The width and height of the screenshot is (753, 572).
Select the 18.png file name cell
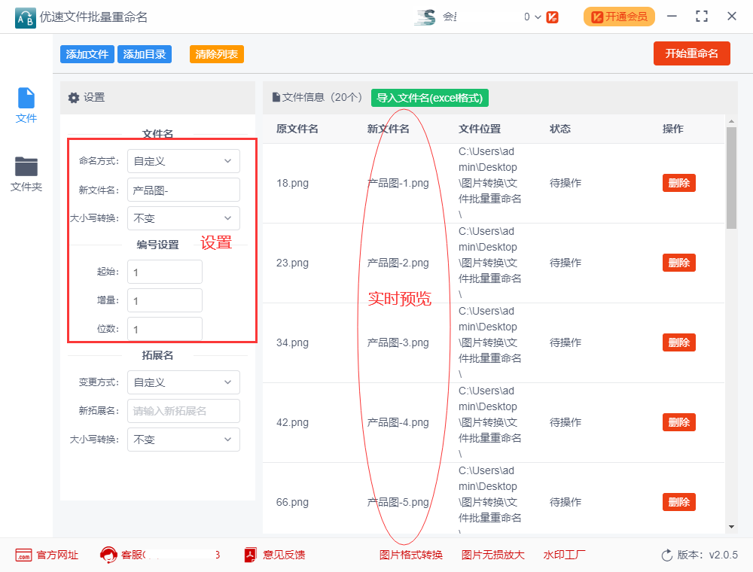pyautogui.click(x=292, y=183)
